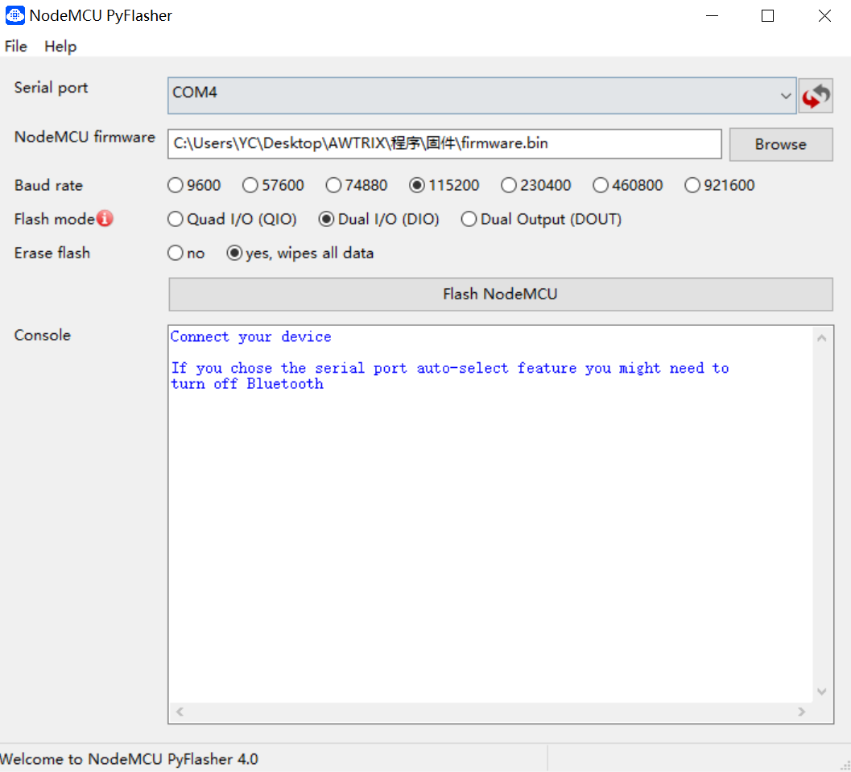This screenshot has height=772, width=851.
Task: Click the 'Baud rate' label
Action: (x=48, y=185)
